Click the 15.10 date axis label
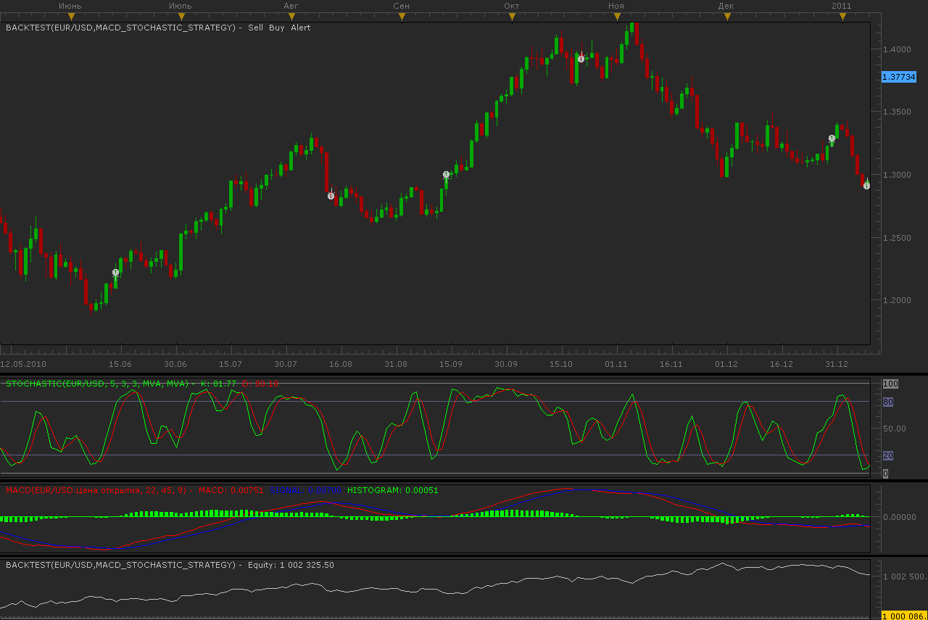 (x=561, y=364)
